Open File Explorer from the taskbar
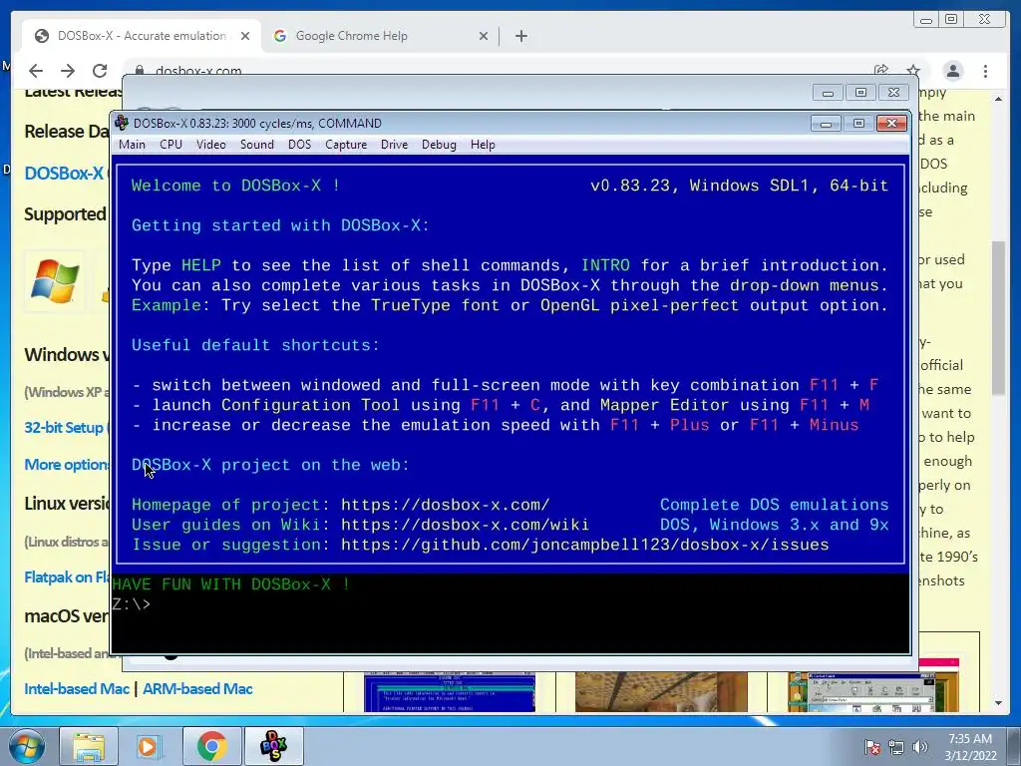 click(89, 746)
